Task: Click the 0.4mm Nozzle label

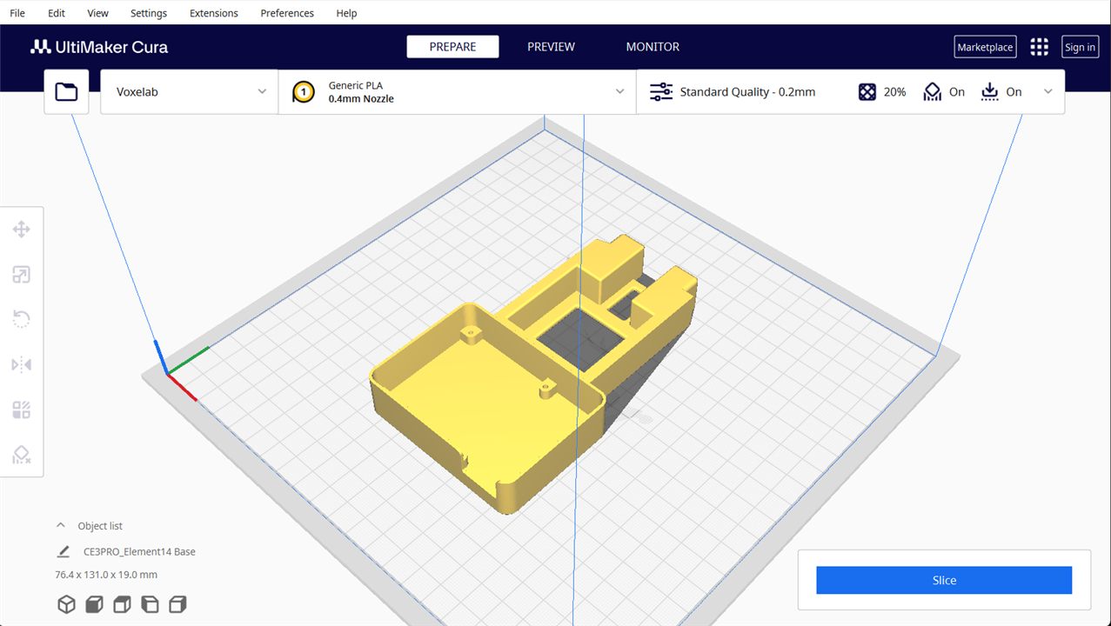Action: 361,99
